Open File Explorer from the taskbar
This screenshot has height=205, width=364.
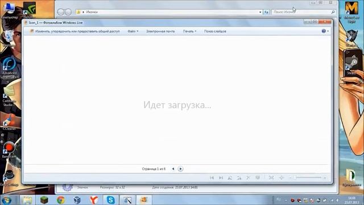(x=27, y=200)
